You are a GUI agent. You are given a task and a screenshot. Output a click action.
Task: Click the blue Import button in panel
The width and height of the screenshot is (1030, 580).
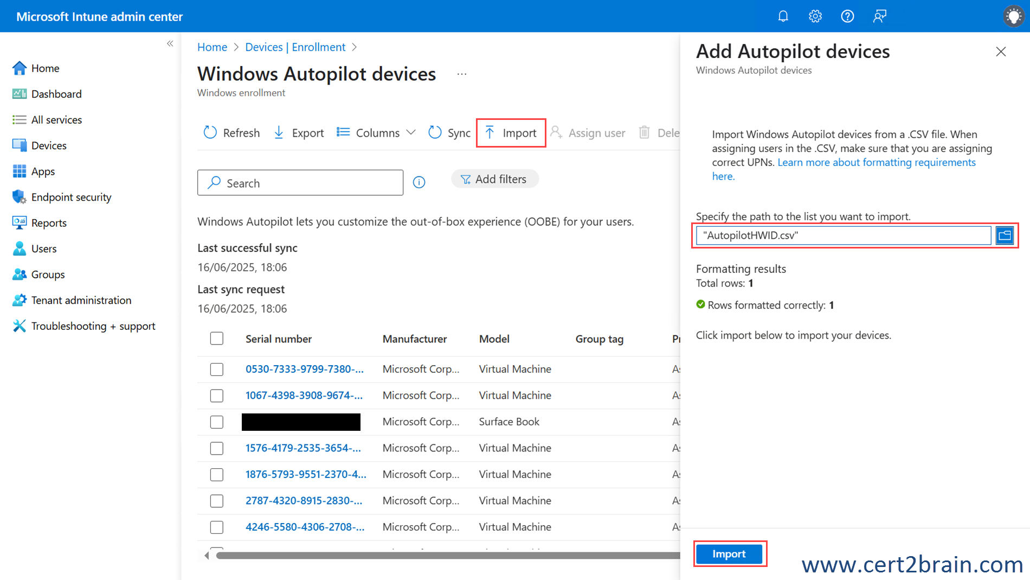click(729, 554)
